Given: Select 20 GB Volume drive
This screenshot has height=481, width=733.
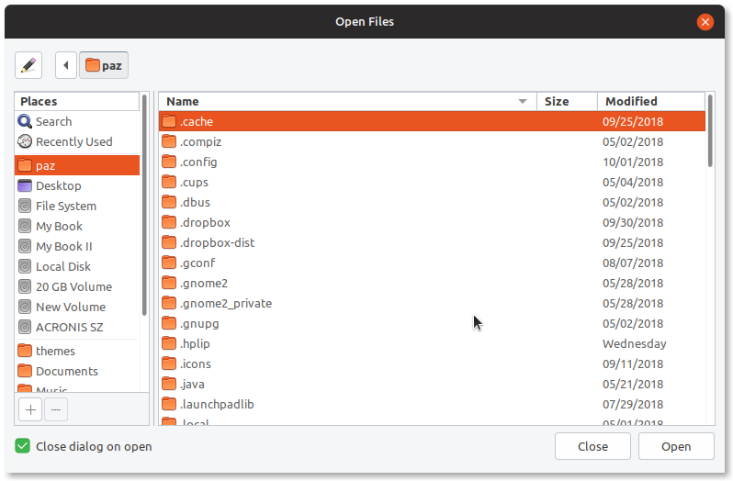Looking at the screenshot, I should pos(77,286).
